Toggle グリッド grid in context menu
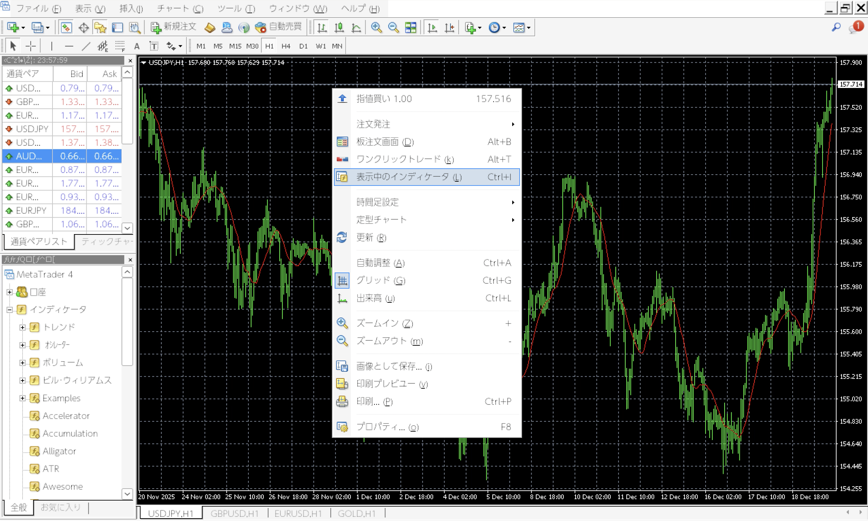 [x=380, y=281]
